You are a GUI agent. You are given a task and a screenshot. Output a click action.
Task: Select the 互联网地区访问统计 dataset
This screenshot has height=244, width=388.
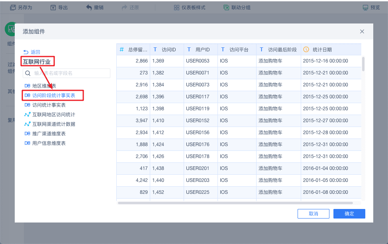54,115
